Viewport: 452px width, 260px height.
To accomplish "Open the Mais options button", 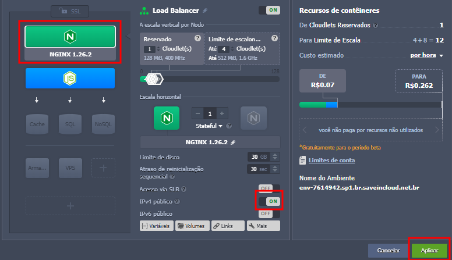I will click(x=263, y=226).
